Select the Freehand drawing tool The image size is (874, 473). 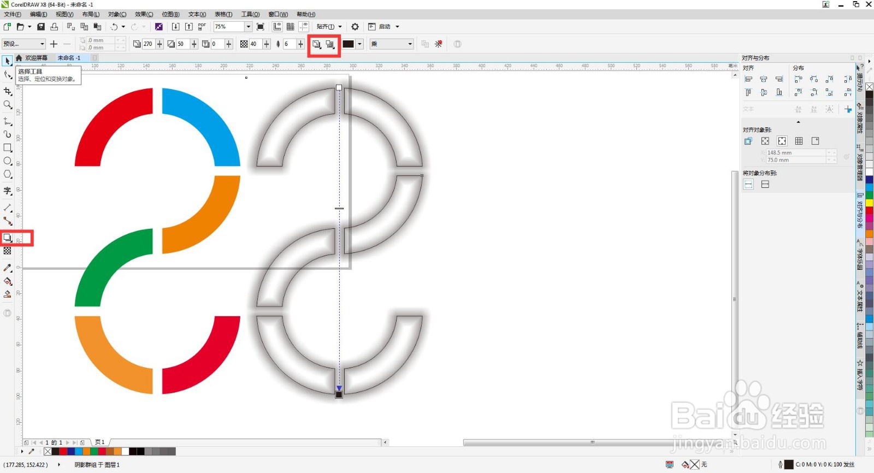click(8, 121)
